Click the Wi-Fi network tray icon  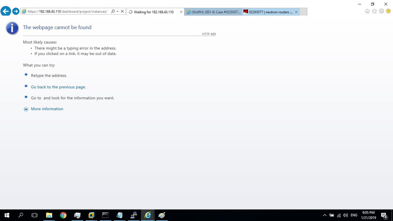tap(339, 215)
